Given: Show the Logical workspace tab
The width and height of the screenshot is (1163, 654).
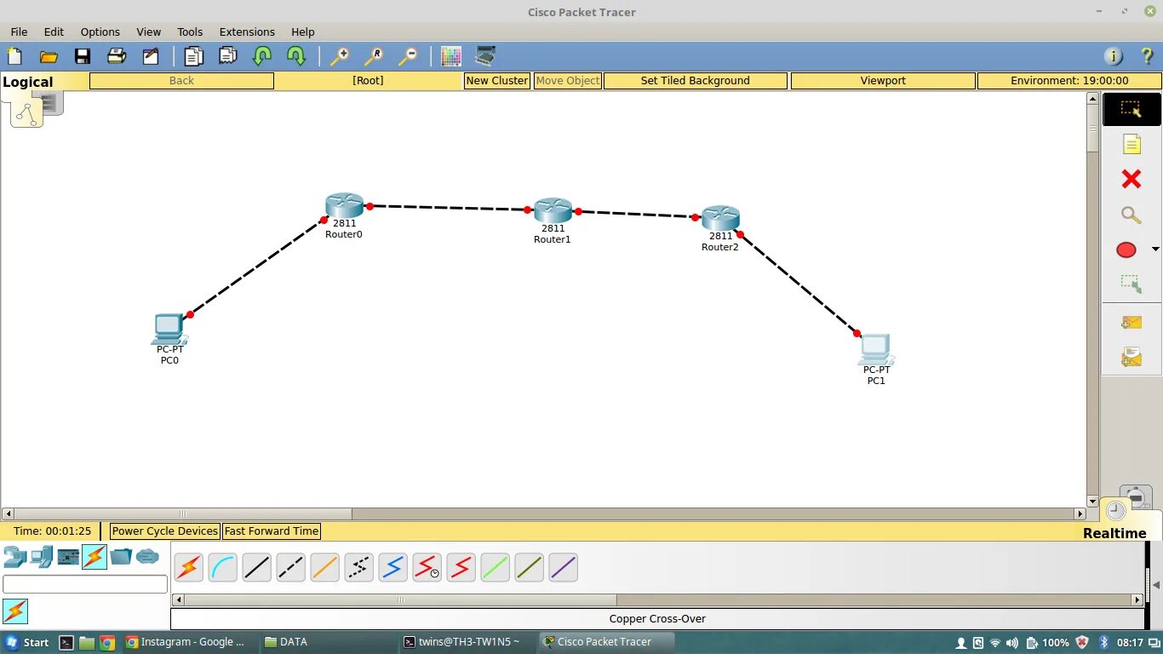Looking at the screenshot, I should point(26,112).
